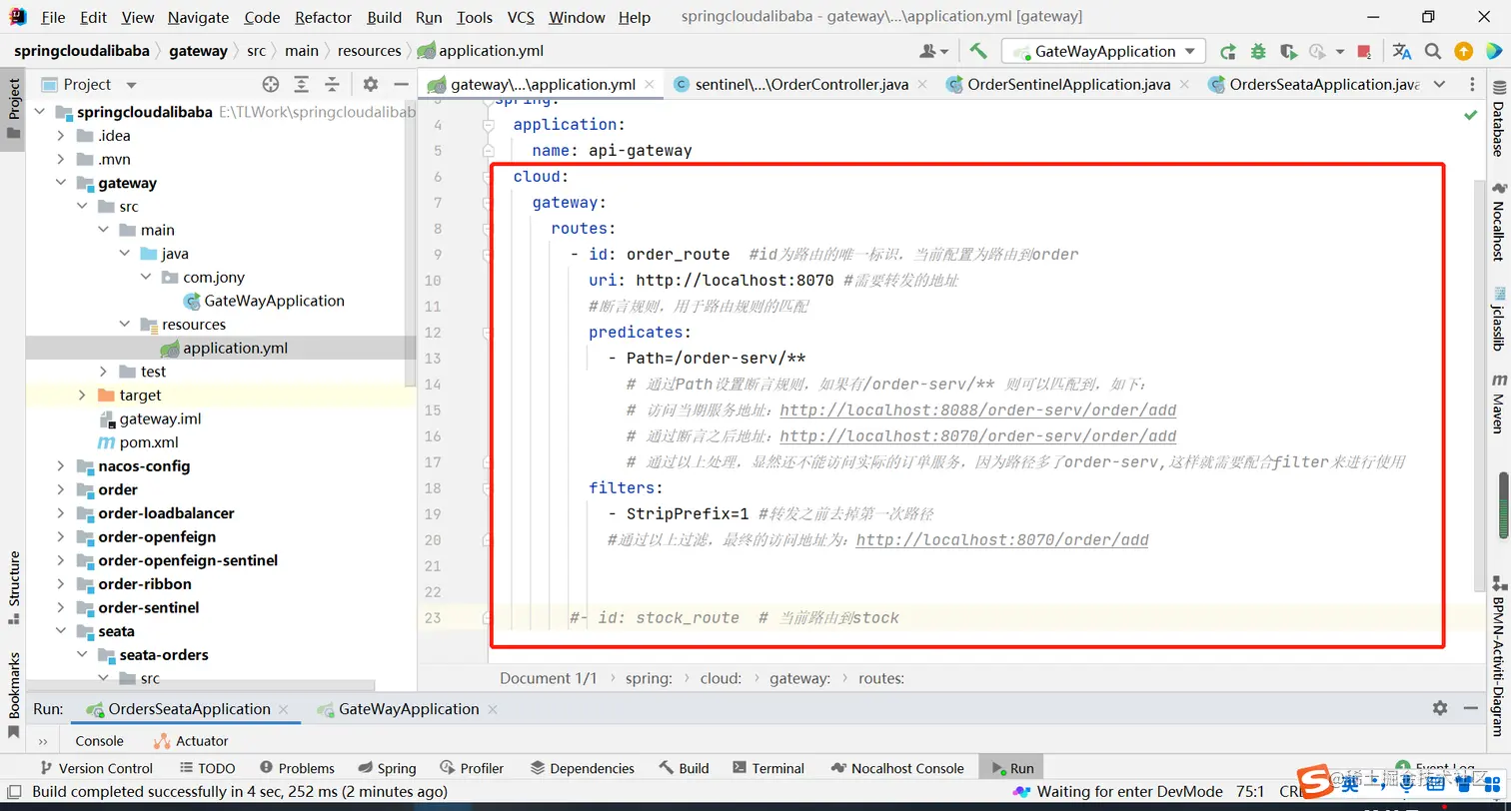Expand all in Project panel

[301, 85]
